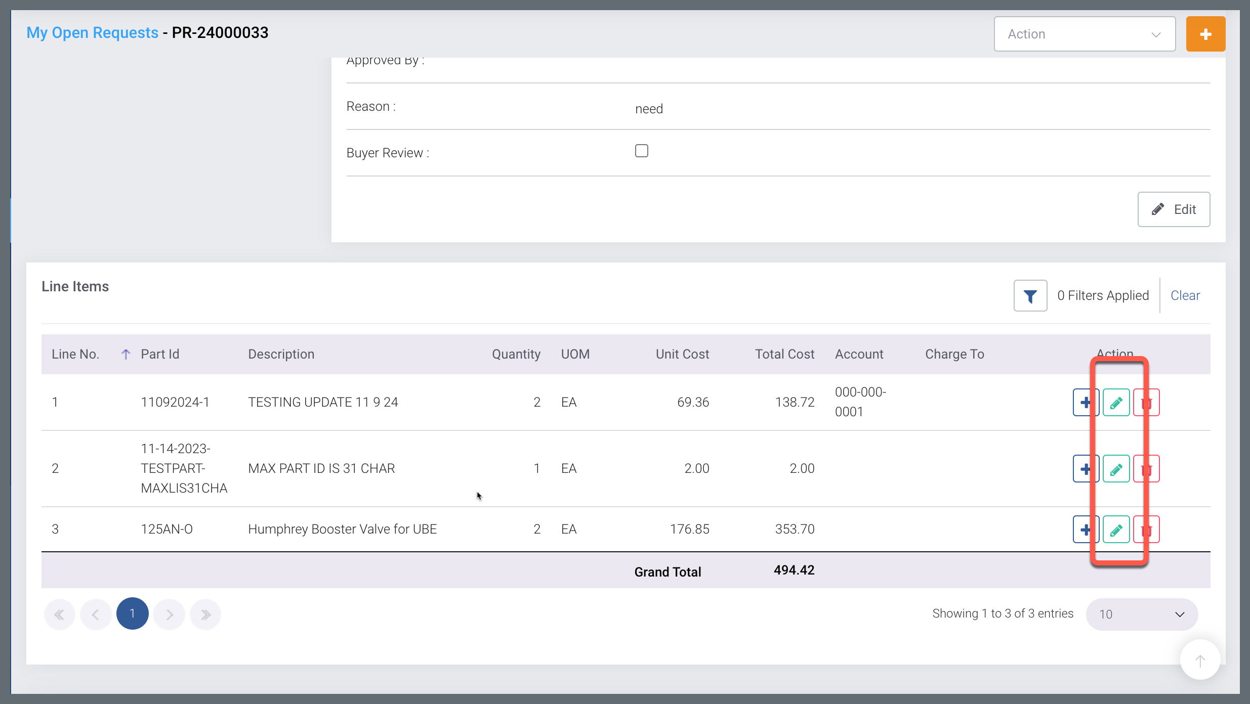
Task: Edit the Humphrey Booster Valve line
Action: pyautogui.click(x=1116, y=530)
